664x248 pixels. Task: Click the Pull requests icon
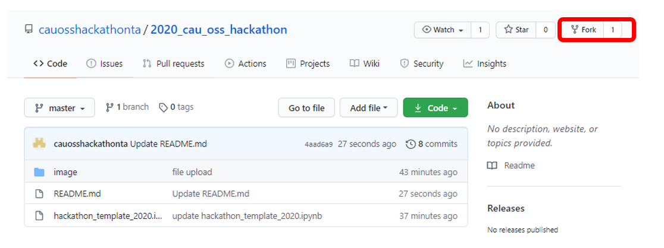coord(147,64)
